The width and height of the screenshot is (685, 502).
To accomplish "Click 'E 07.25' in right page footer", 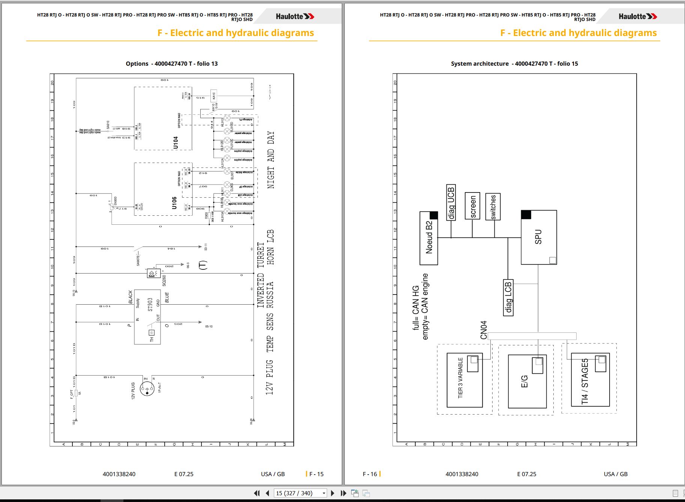I will [527, 474].
